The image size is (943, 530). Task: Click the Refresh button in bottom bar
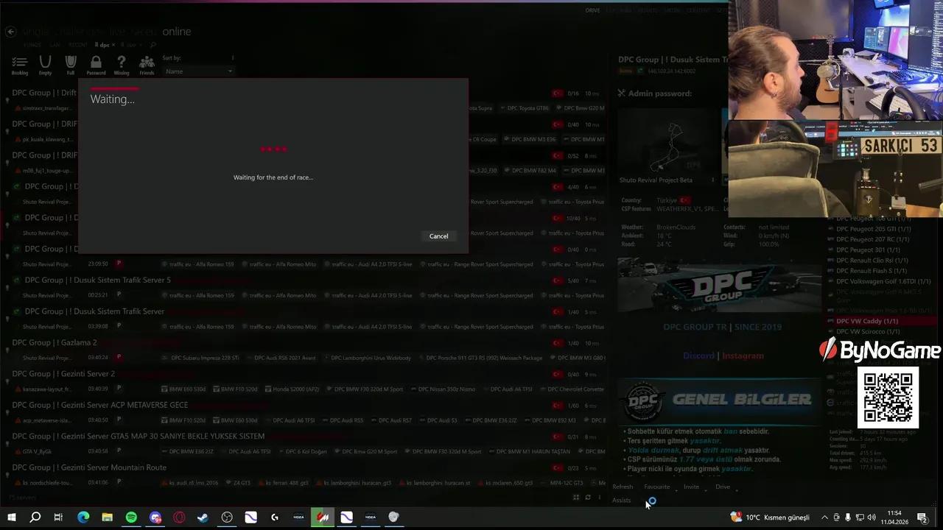tap(623, 487)
